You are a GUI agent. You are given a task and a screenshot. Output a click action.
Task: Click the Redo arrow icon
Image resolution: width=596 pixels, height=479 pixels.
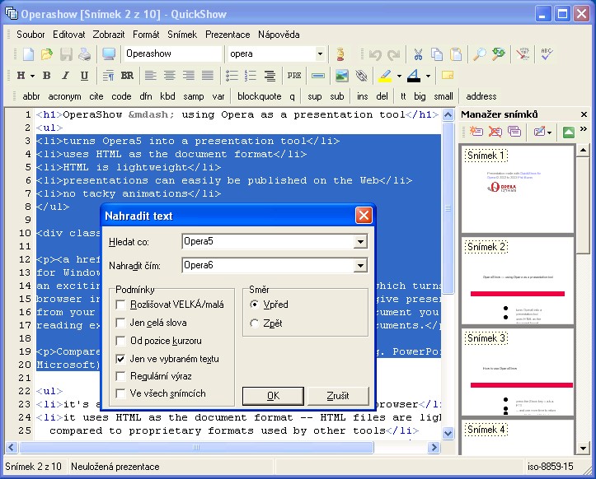point(393,54)
